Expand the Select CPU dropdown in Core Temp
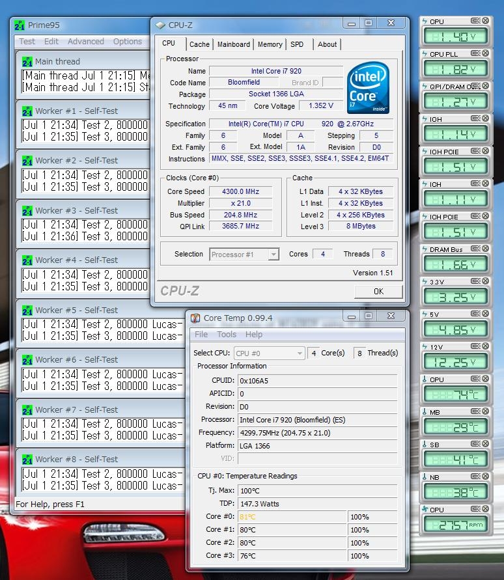 pos(269,353)
